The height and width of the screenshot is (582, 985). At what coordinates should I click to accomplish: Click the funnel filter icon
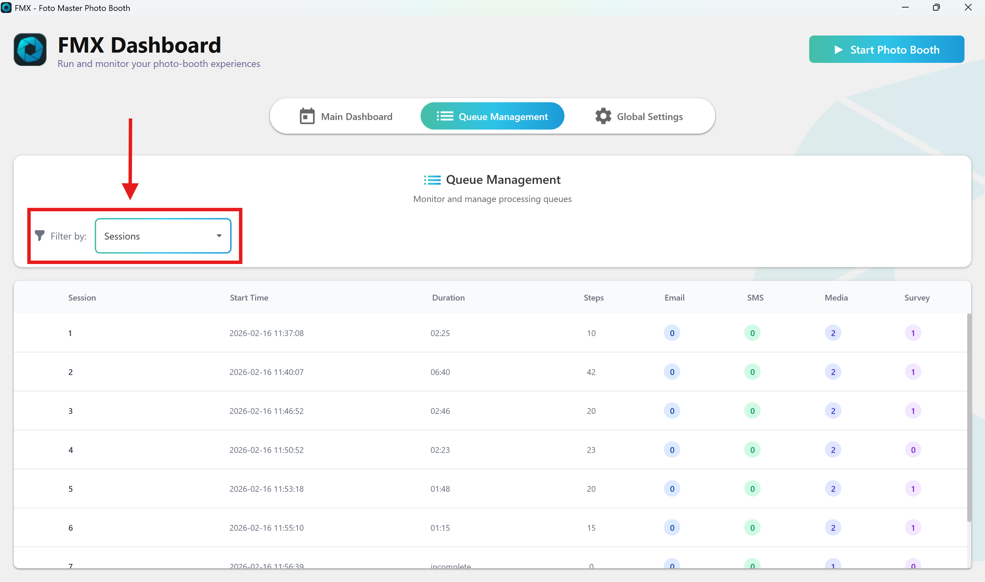tap(40, 236)
